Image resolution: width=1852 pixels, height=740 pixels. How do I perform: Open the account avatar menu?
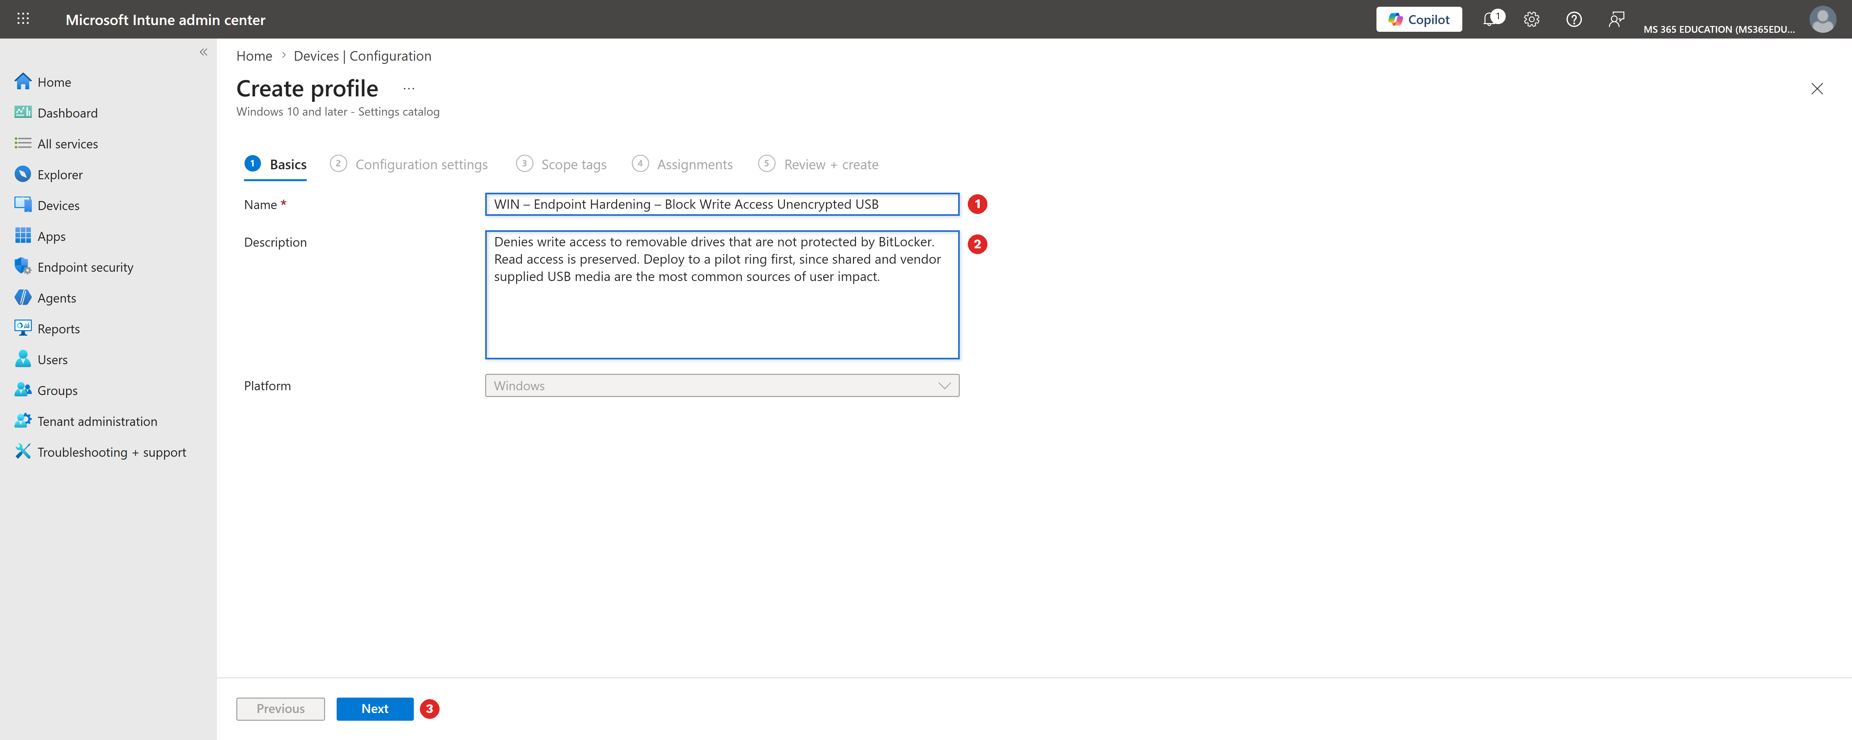click(1822, 19)
